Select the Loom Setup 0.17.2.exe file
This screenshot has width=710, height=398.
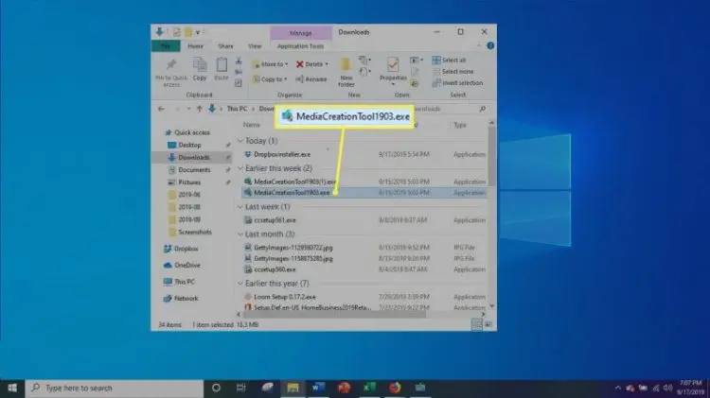[285, 297]
